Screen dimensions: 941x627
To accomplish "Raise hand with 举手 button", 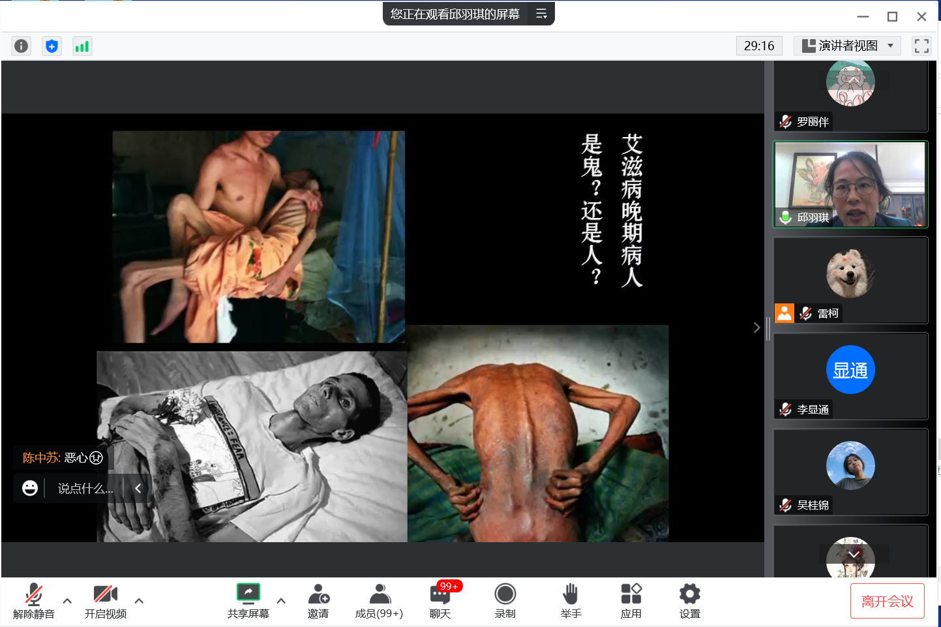I will (x=571, y=601).
